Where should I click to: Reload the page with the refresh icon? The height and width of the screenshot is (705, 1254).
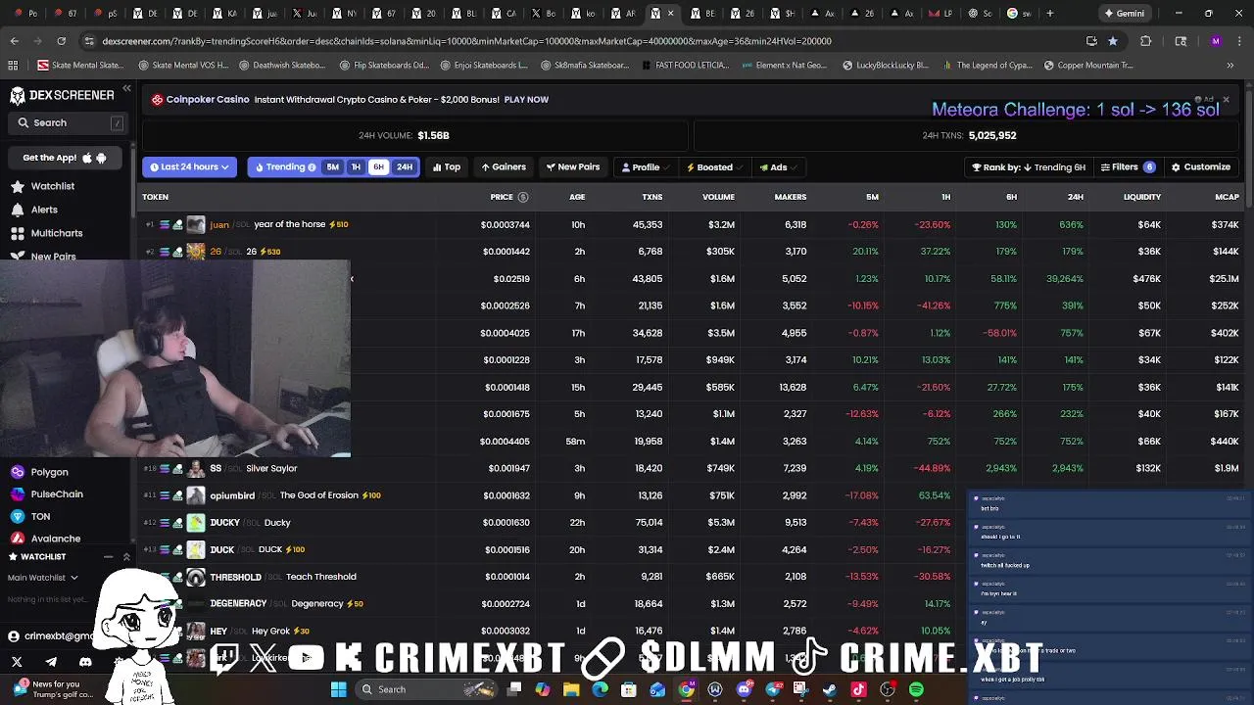[x=61, y=41]
